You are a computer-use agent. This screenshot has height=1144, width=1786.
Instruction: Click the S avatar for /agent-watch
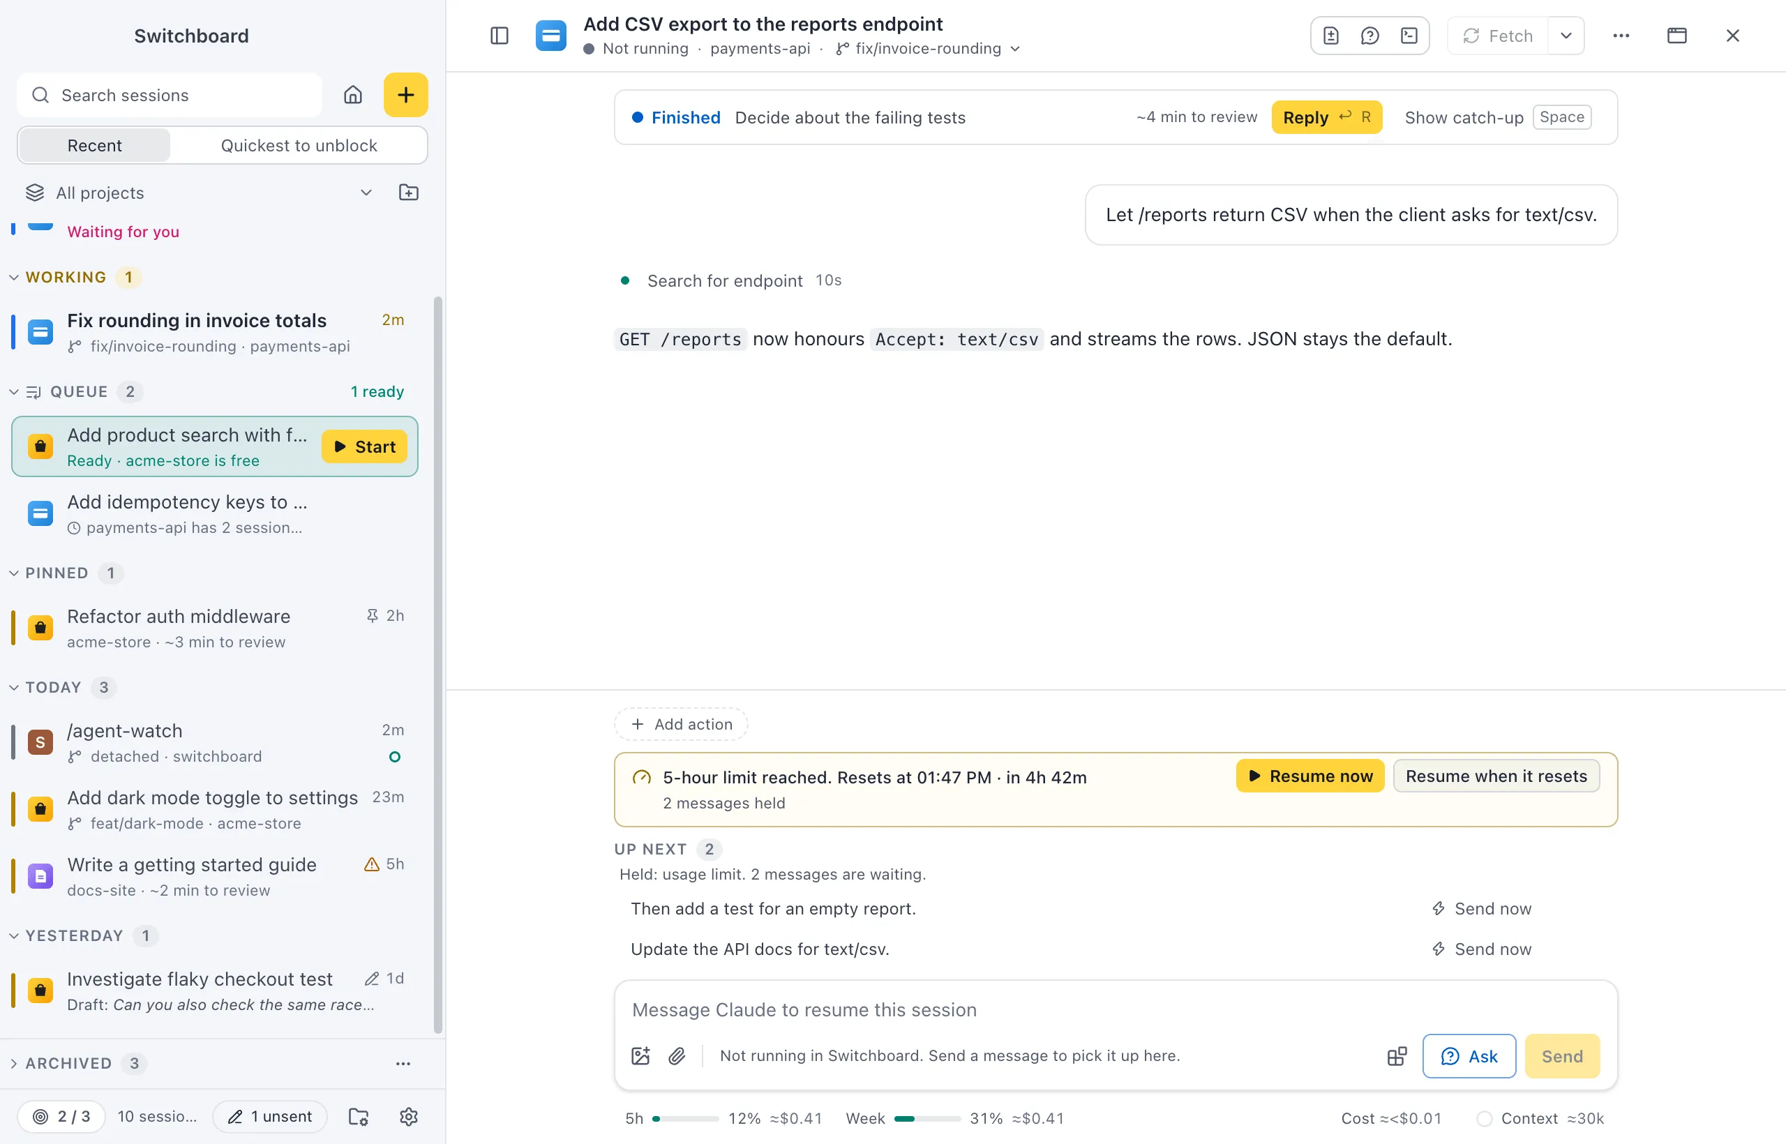pyautogui.click(x=40, y=742)
